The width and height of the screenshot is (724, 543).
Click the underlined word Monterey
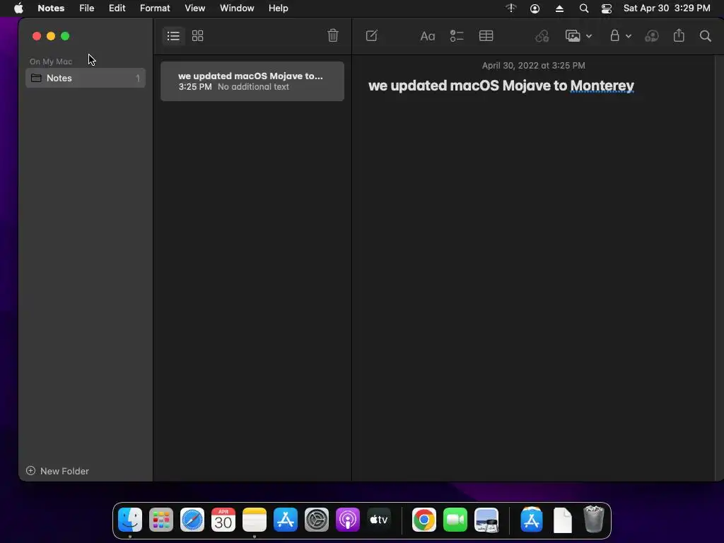(602, 86)
